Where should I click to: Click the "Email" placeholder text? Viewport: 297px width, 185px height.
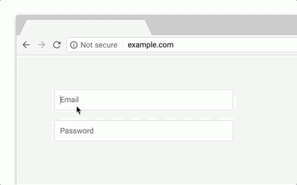pos(69,100)
